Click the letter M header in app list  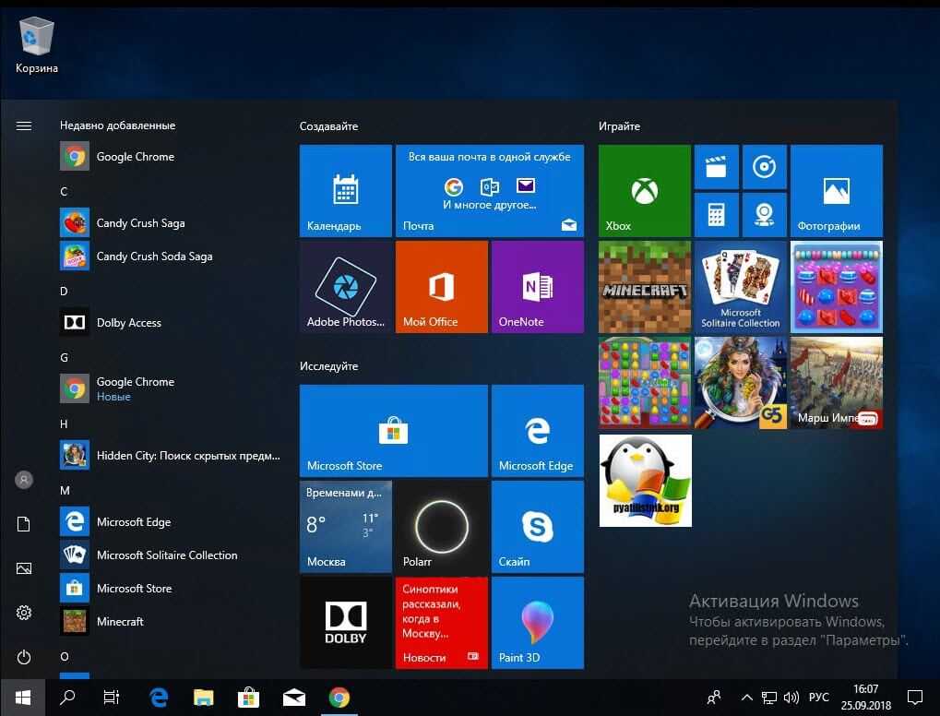(x=65, y=491)
